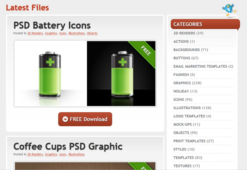Open Email Marketing Templates category
The height and width of the screenshot is (170, 247).
(x=203, y=66)
